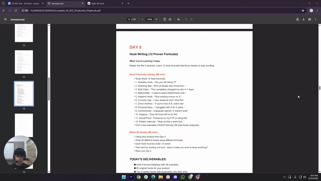Rotate the PDF counterclockwise
Viewport: 321px width, 181px height.
[x=170, y=19]
